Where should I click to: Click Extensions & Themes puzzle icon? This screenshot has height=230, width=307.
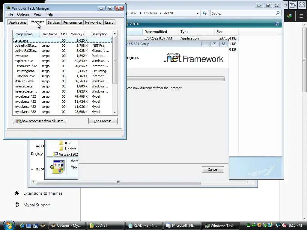click(17, 193)
